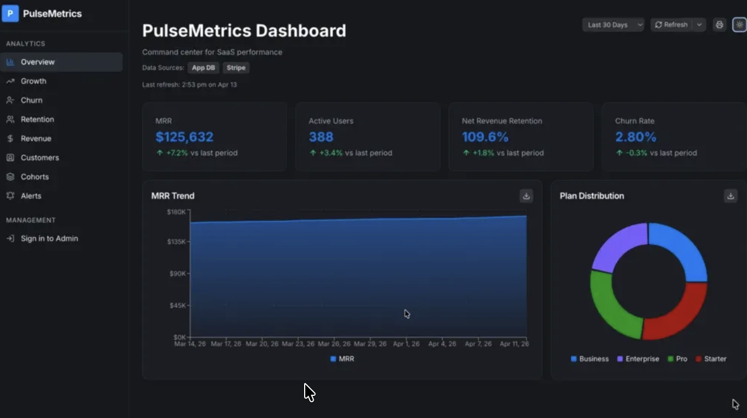Click the Net Revenue Retention 109.6% value
Screen dimensions: 747x418
[485, 137]
